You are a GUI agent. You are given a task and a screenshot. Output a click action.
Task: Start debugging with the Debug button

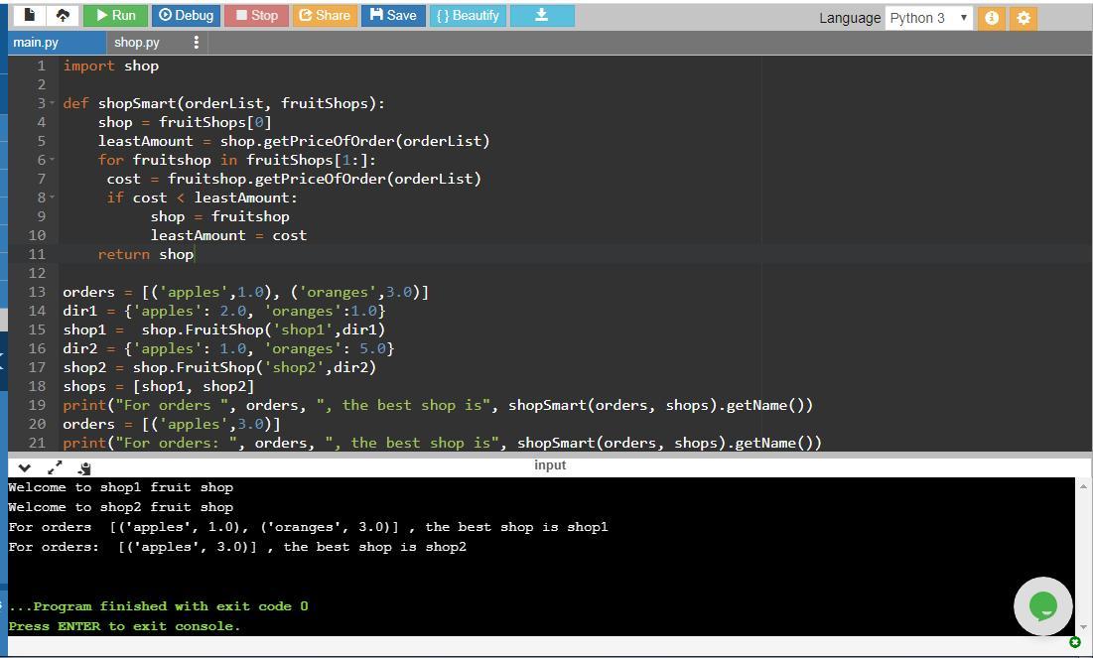(186, 16)
